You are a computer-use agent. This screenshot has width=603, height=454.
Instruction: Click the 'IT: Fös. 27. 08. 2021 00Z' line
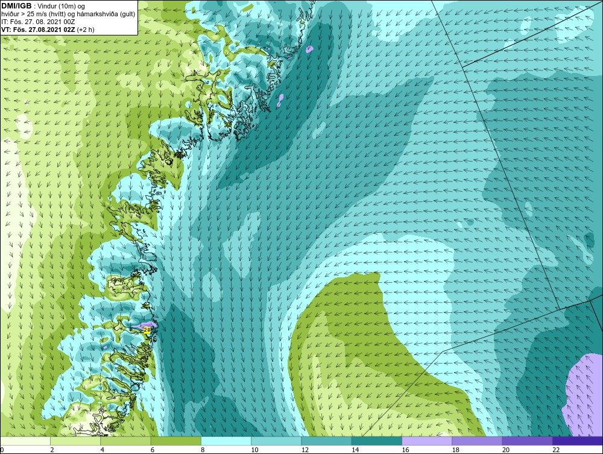pyautogui.click(x=37, y=22)
